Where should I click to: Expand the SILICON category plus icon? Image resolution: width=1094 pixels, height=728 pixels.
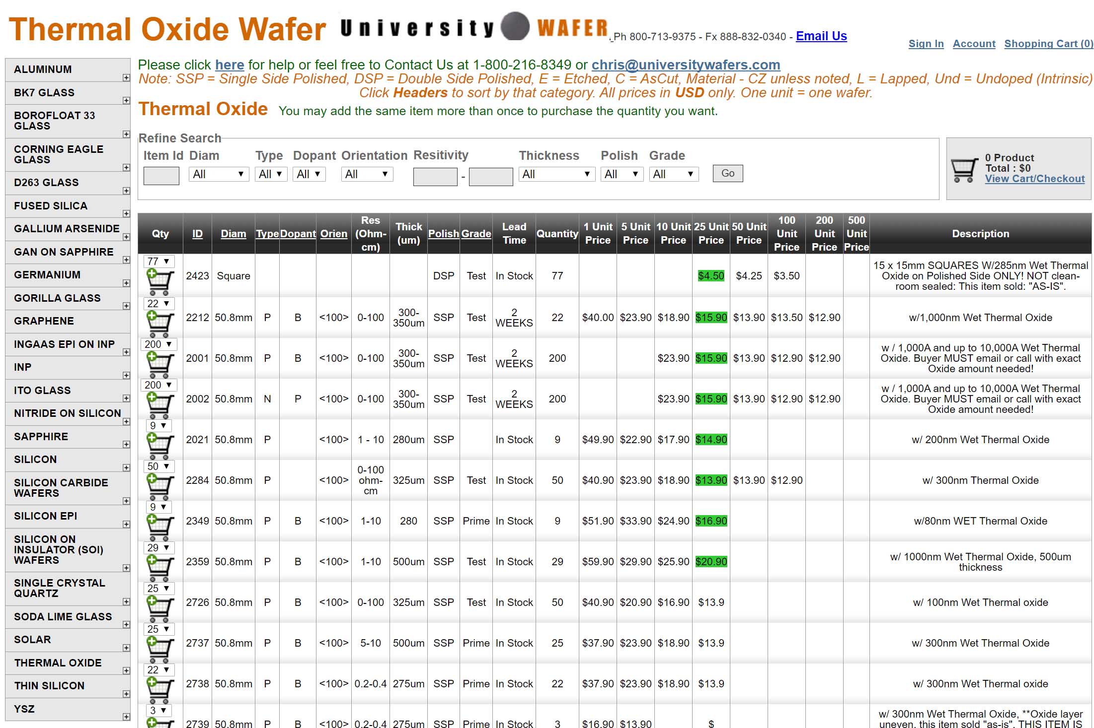point(126,467)
